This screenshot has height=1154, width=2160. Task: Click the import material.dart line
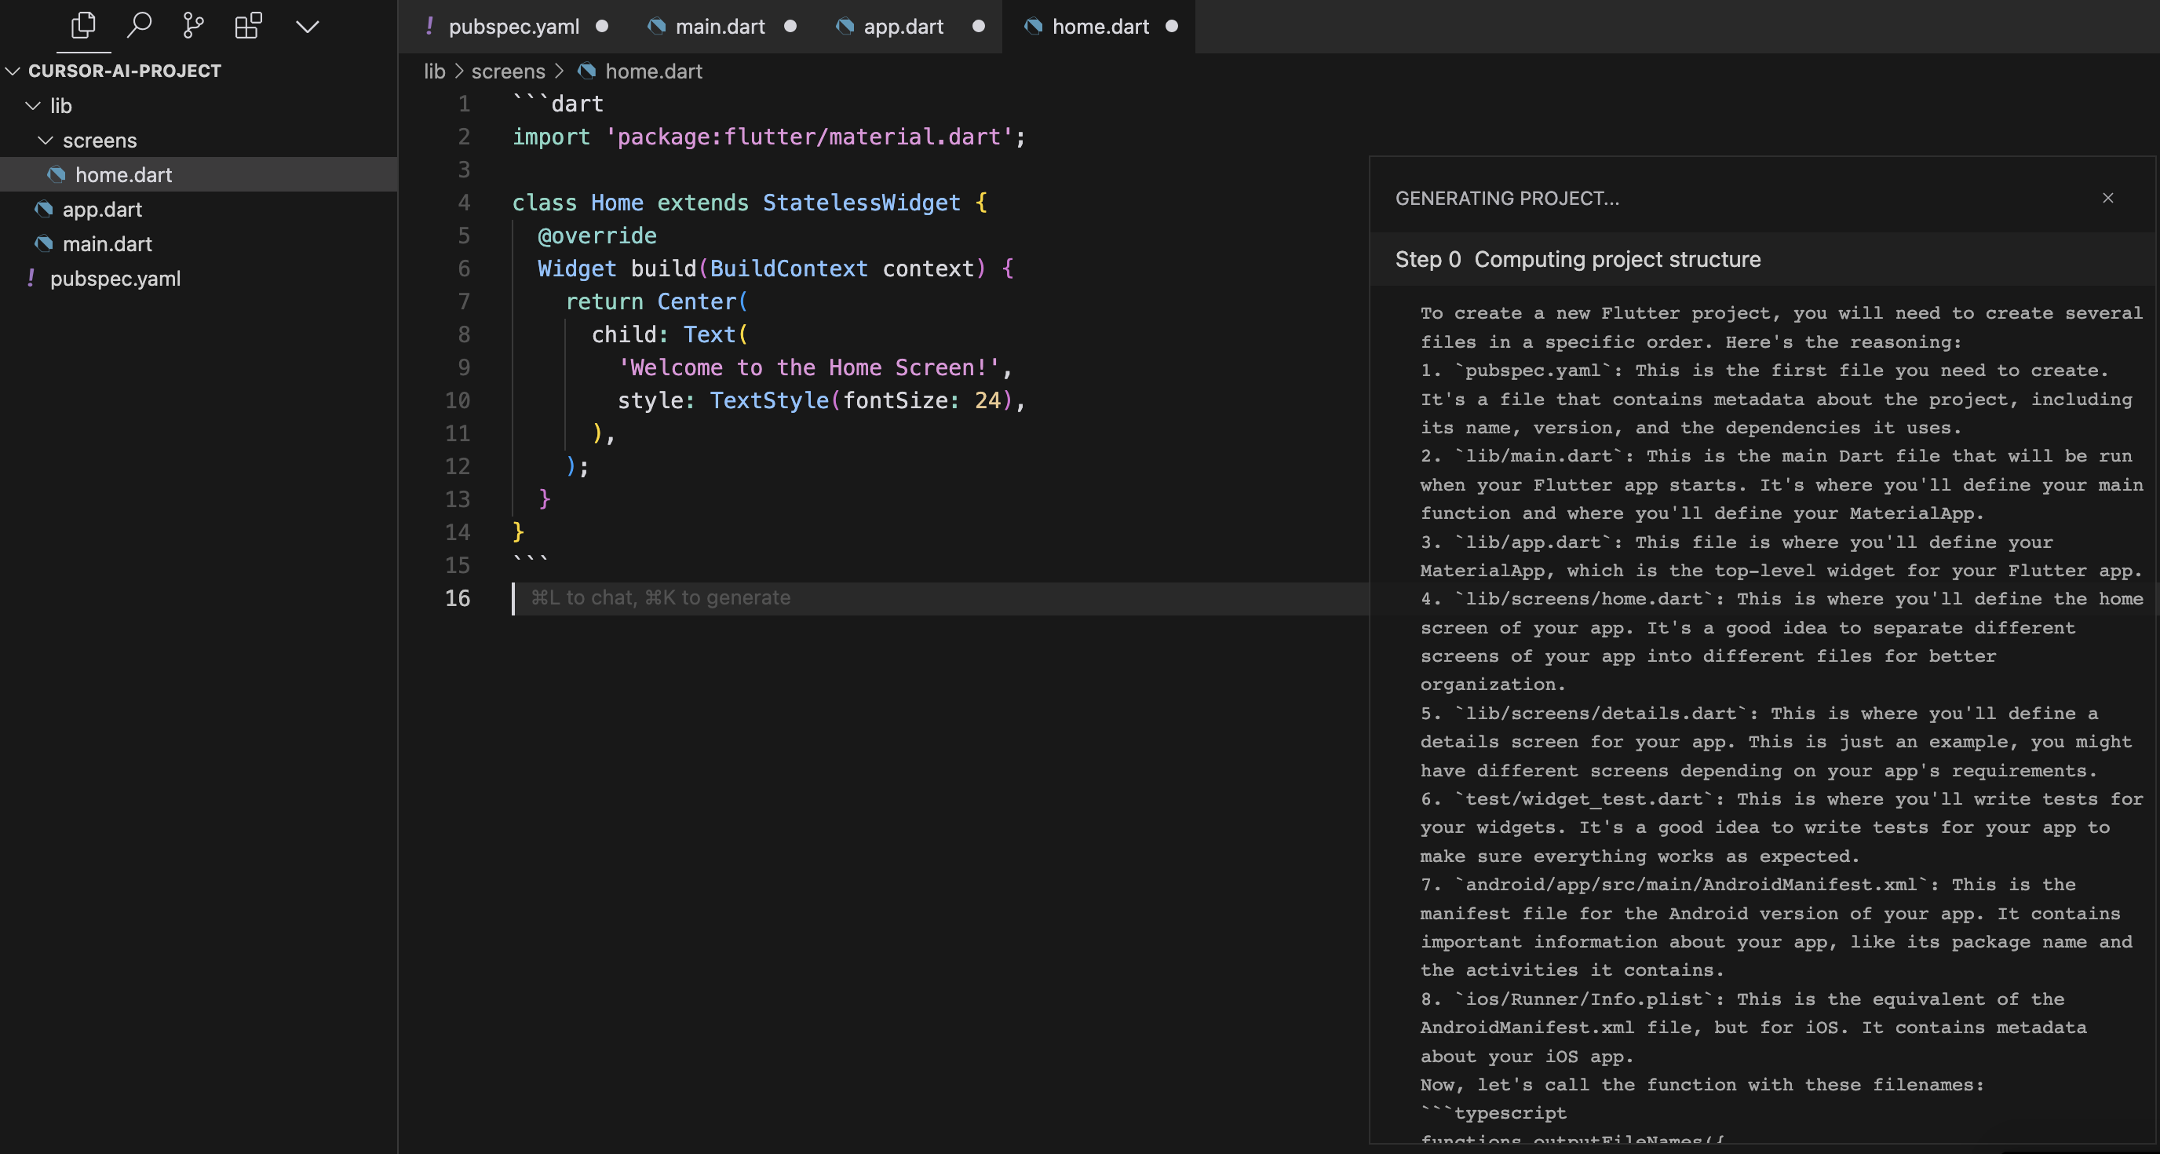(769, 137)
